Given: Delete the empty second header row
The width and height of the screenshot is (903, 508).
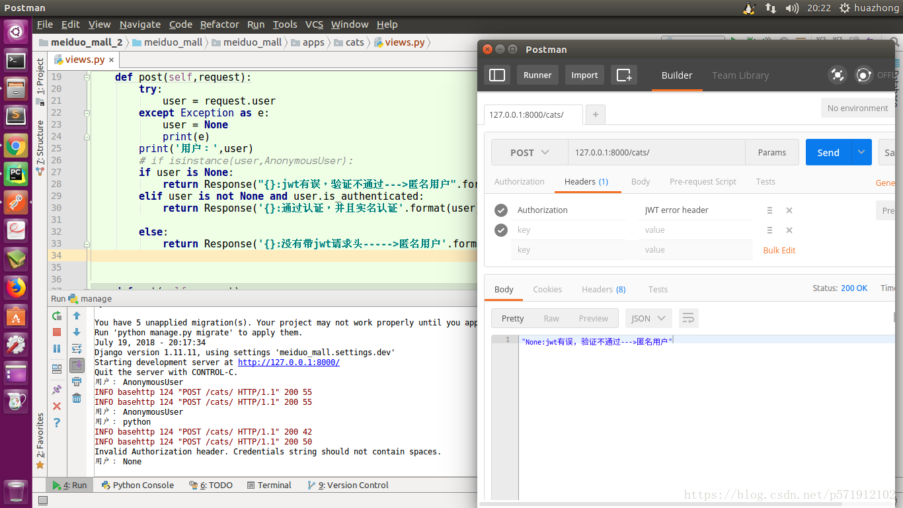Looking at the screenshot, I should (789, 230).
